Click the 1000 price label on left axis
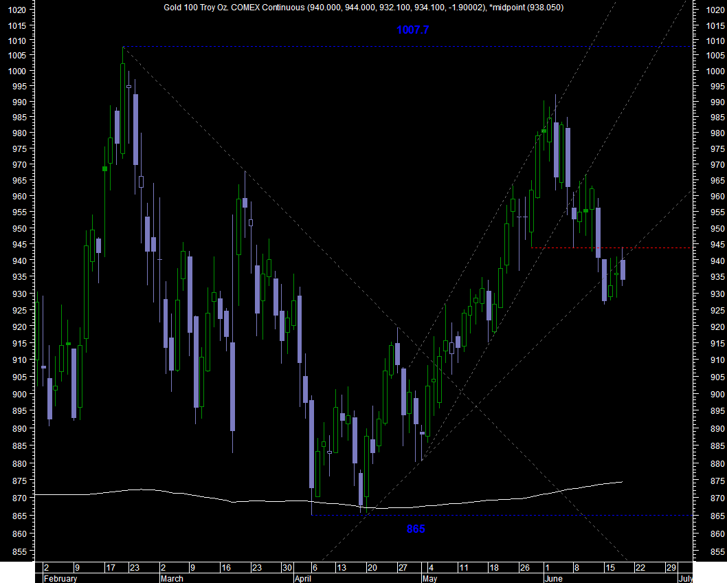The height and width of the screenshot is (583, 727). [17, 71]
